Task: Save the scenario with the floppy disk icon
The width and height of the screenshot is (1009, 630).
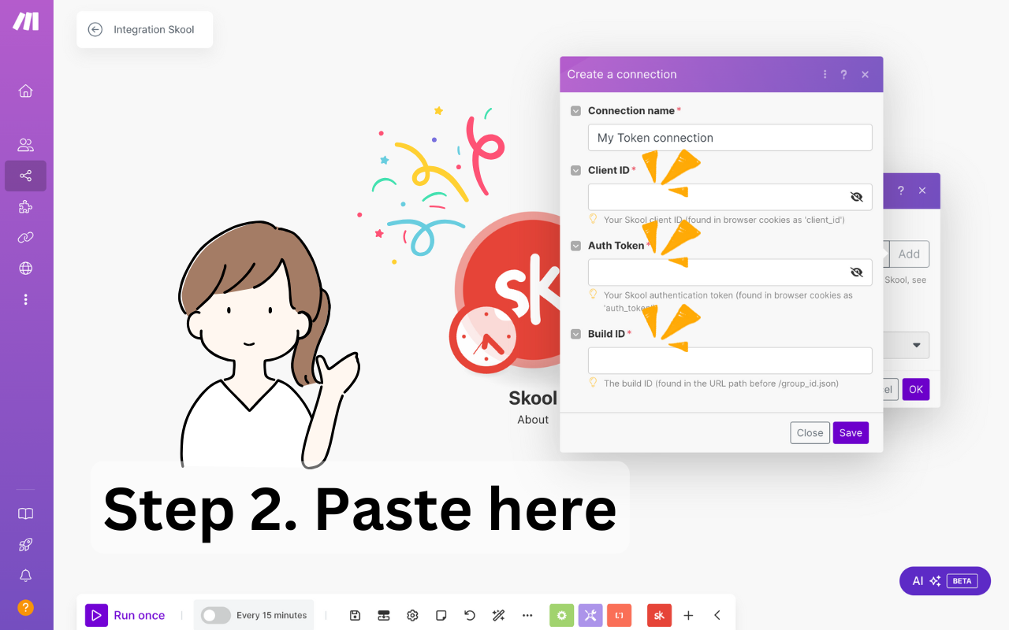Action: [355, 615]
